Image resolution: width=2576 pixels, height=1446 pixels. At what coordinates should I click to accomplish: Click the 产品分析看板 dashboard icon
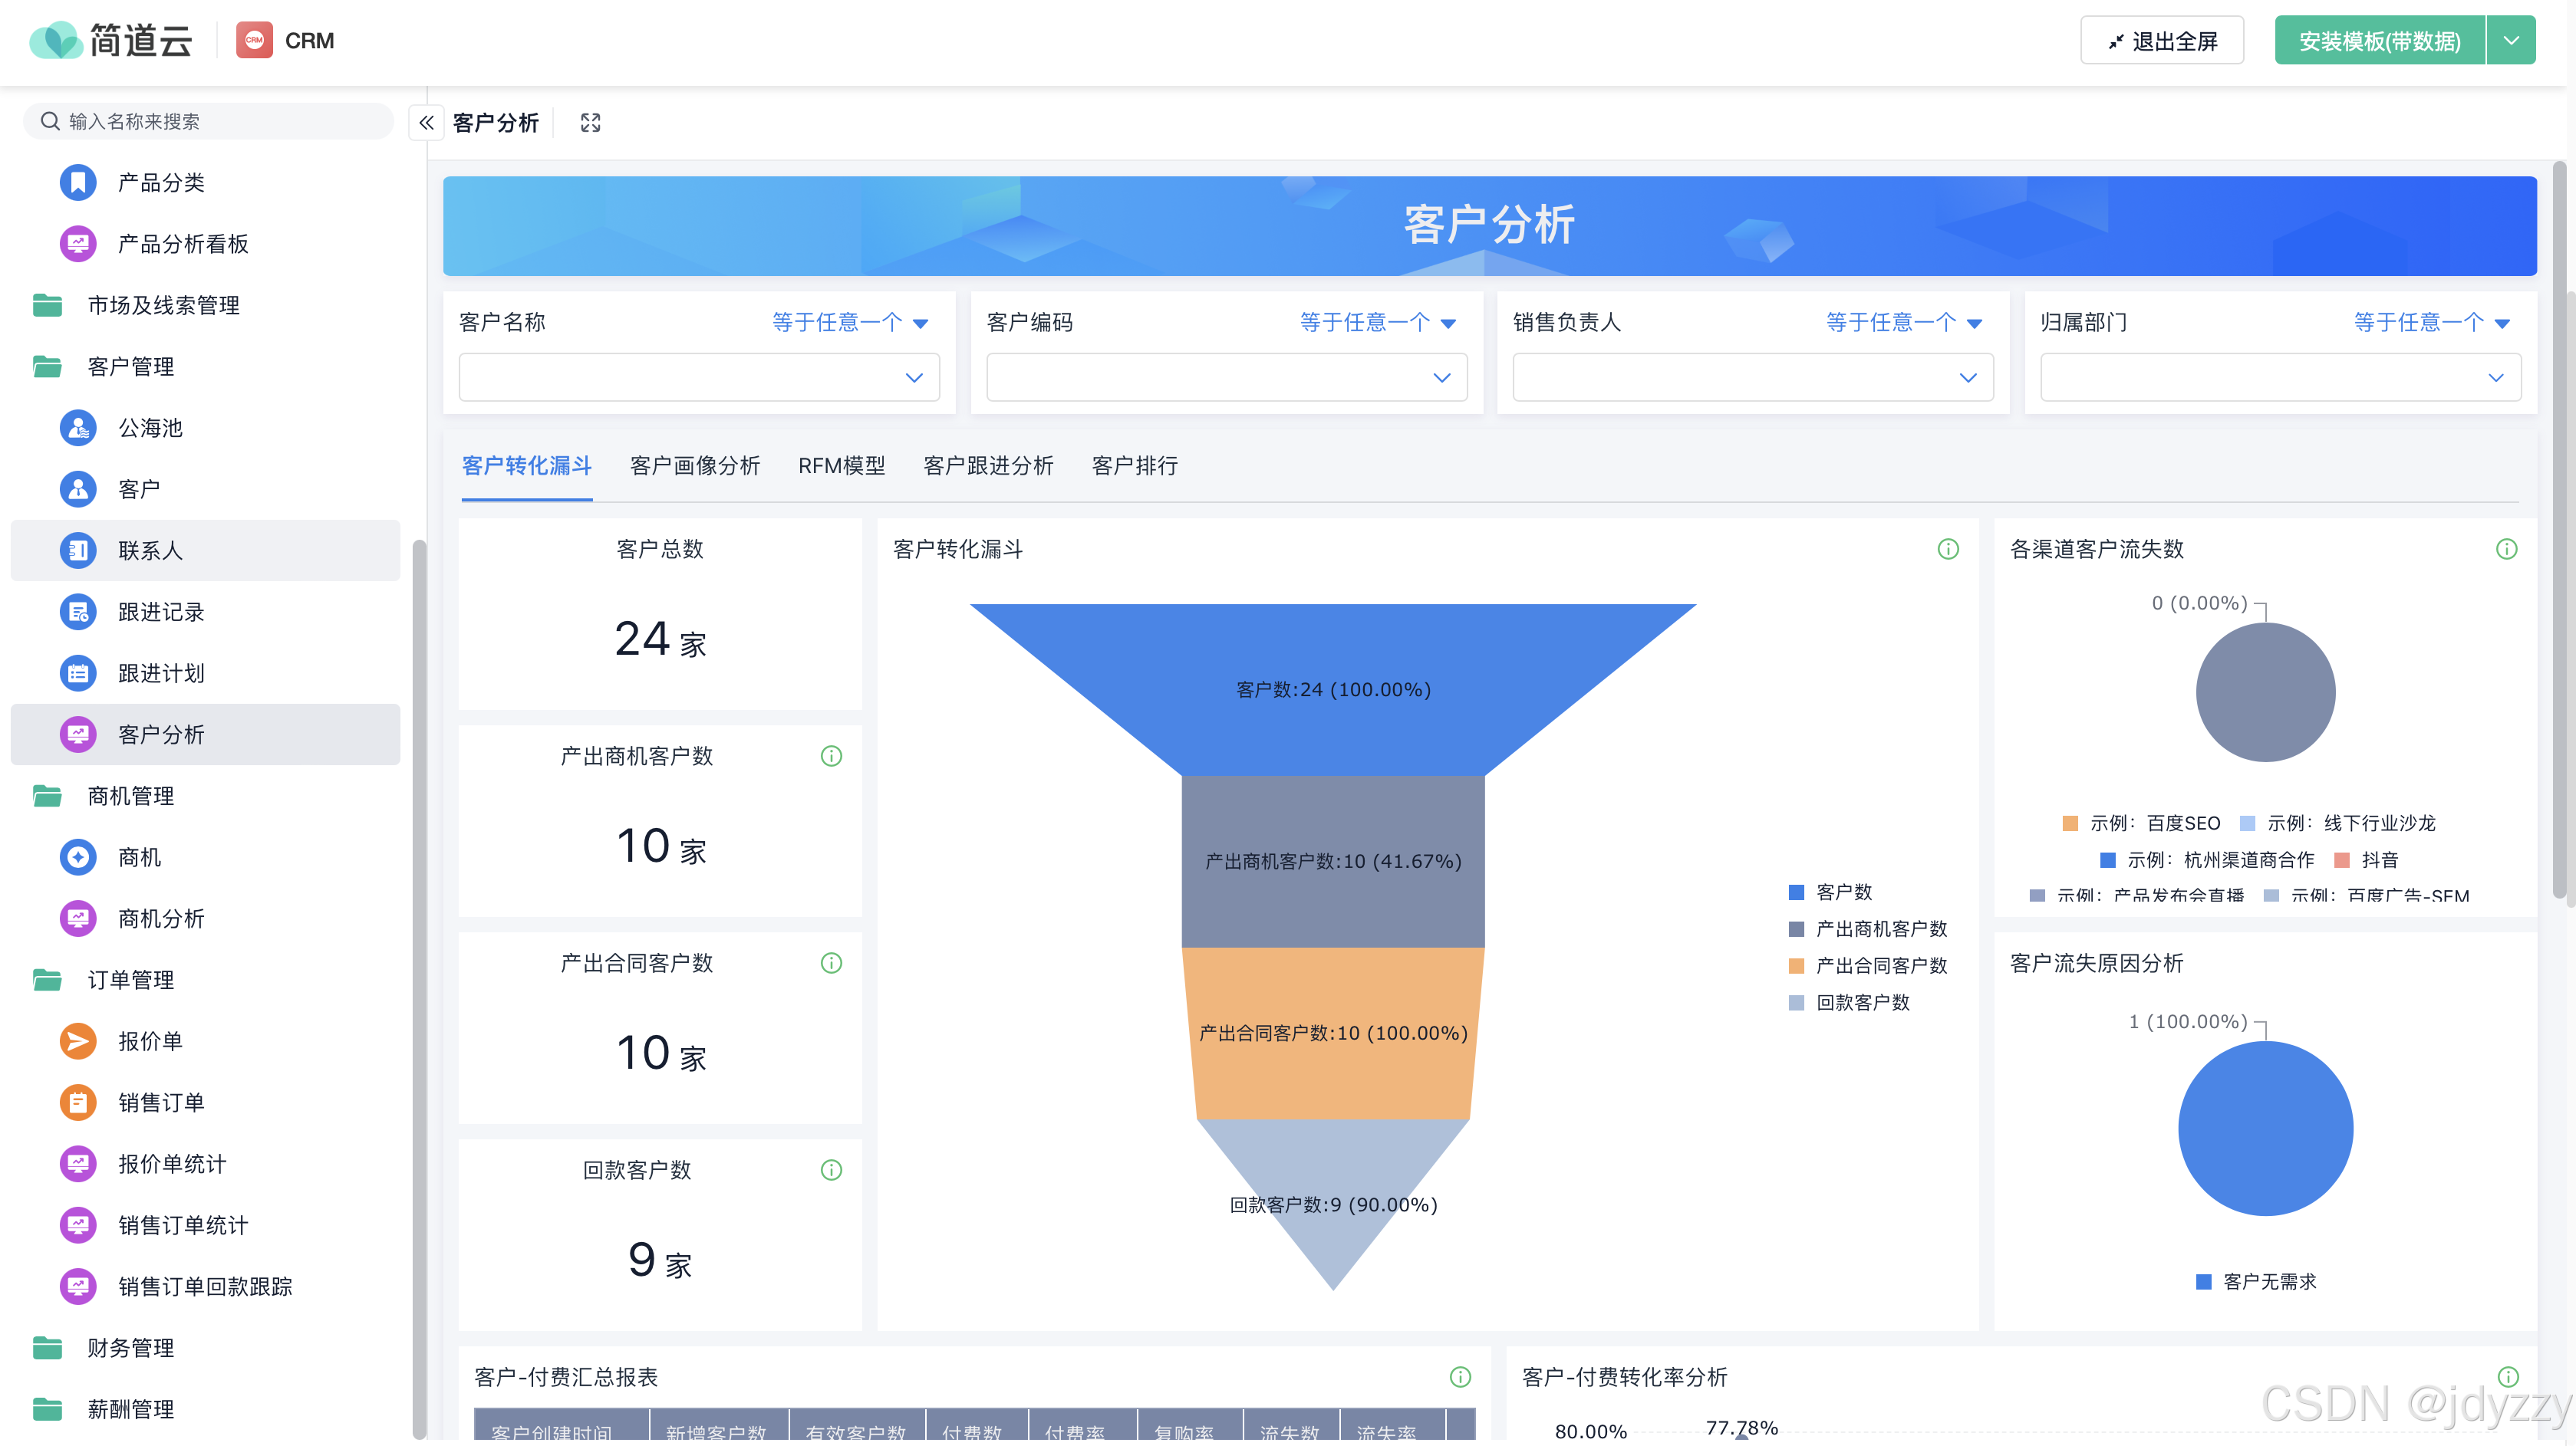(x=78, y=244)
